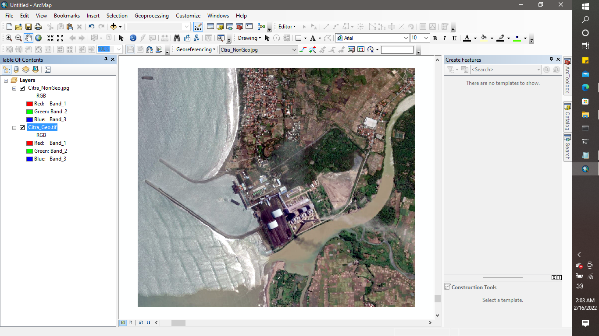Click the Add Control Points tool

tap(303, 49)
